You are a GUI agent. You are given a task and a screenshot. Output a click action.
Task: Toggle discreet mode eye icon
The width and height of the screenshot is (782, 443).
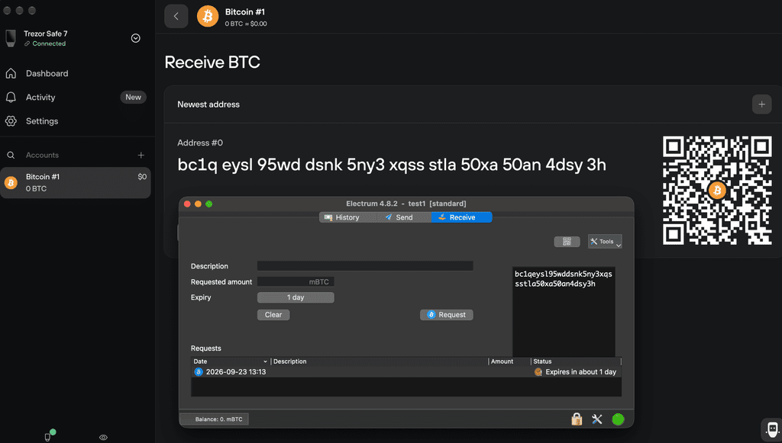click(x=103, y=437)
